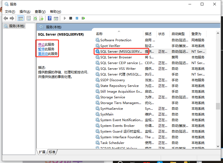Select gear icon of Spot Verifier
The width and height of the screenshot is (223, 163).
tap(97, 46)
